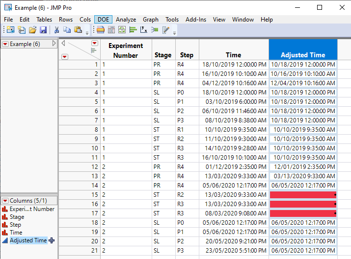Click the Copy toolbar icon
This screenshot has height=259, width=351.
(x=67, y=30)
